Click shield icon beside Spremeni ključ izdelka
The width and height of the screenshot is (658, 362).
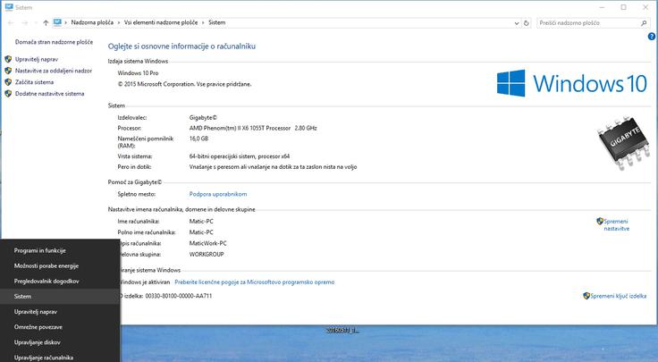586,296
